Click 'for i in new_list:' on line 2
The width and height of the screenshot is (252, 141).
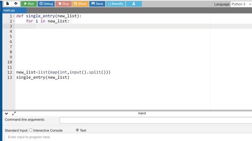pos(48,21)
